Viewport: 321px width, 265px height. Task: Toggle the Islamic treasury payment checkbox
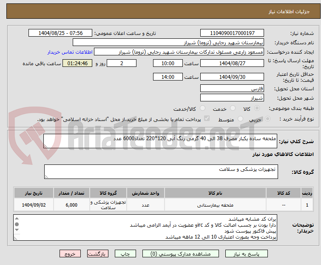[207, 118]
